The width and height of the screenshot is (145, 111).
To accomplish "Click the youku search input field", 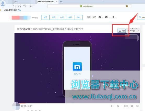I will click(x=141, y=17).
